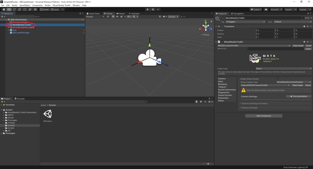Toggle 2D view mode
313x169 pixels.
click(108, 17)
